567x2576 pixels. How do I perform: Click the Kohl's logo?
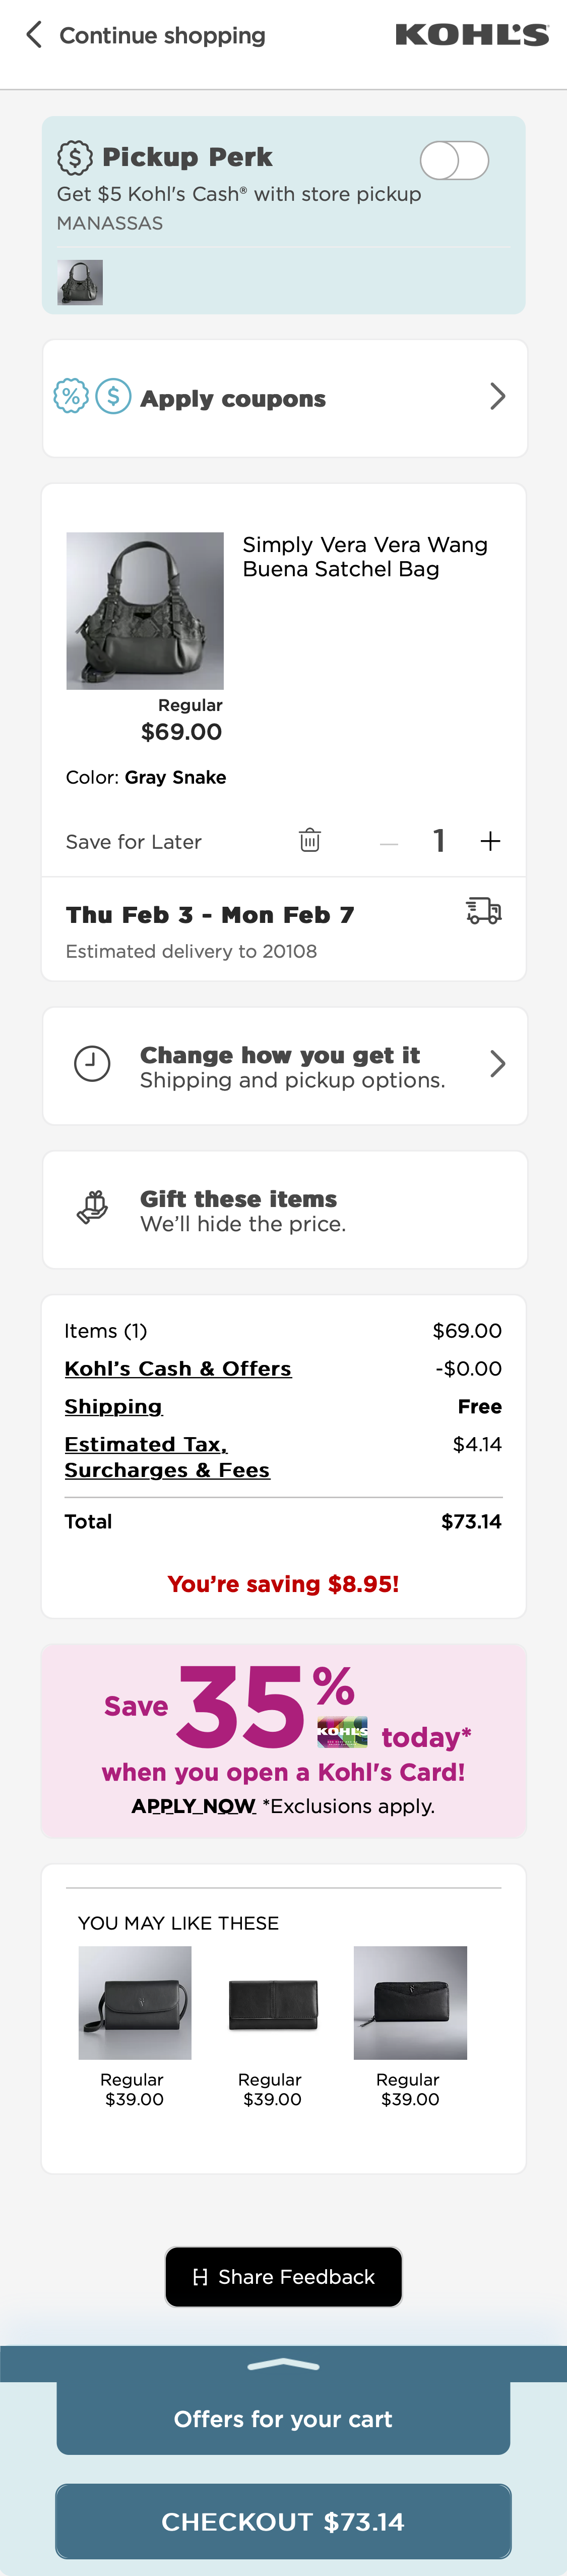472,35
